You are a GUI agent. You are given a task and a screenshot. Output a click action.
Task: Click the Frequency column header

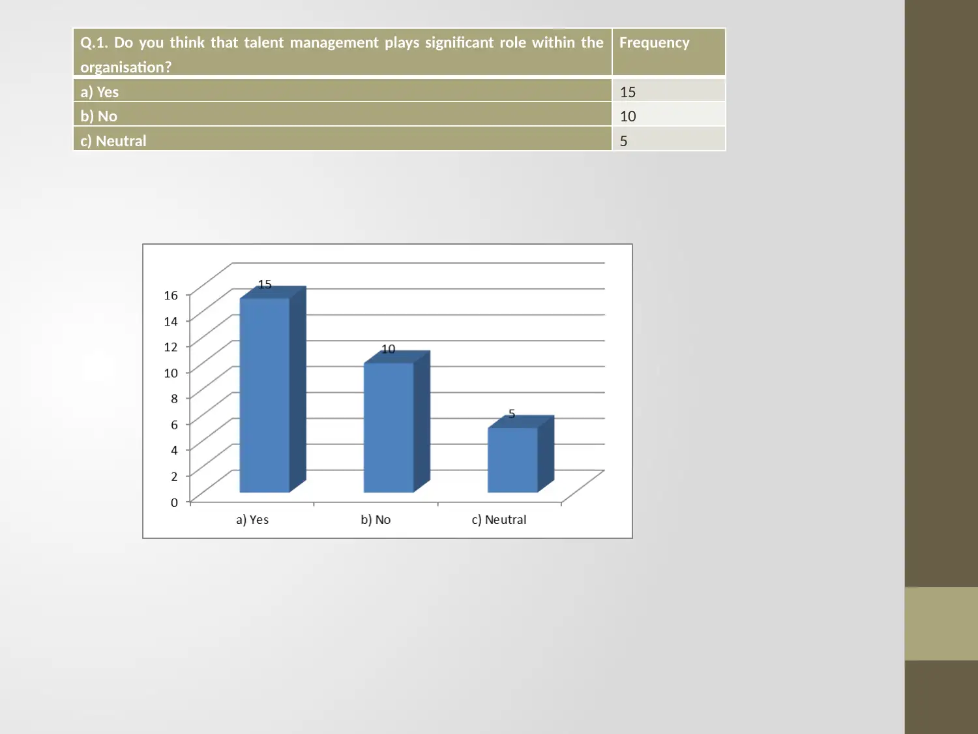click(669, 52)
